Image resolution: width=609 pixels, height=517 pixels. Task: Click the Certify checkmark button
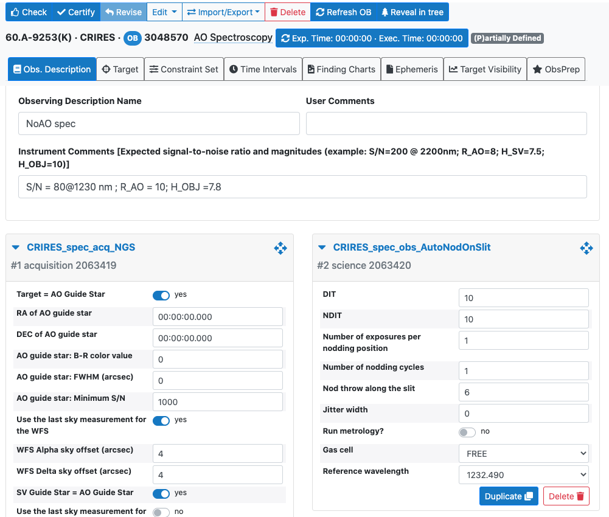tap(75, 12)
